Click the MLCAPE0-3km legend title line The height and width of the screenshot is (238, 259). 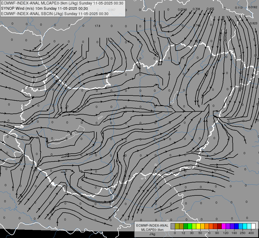tap(152, 230)
